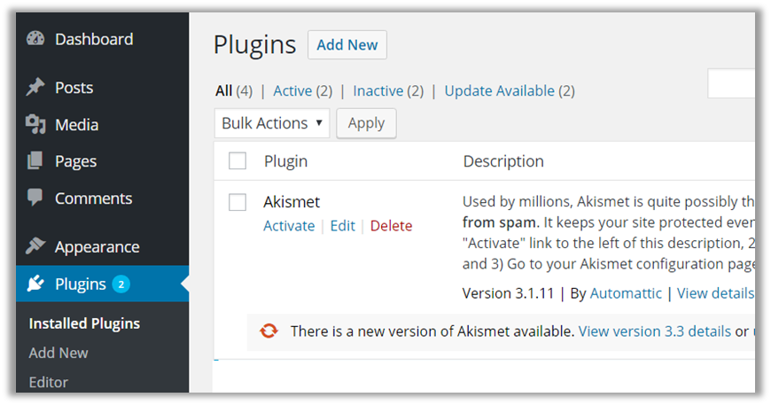
Task: Click the Posts pushpin icon
Action: coord(35,88)
